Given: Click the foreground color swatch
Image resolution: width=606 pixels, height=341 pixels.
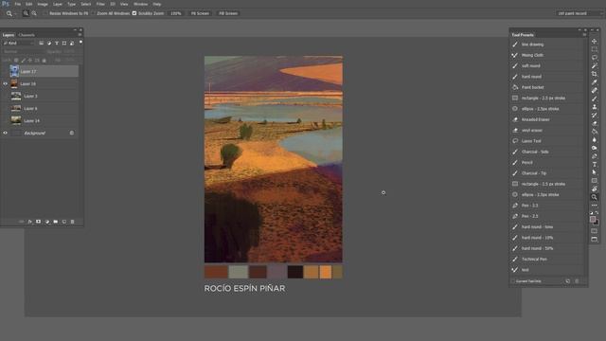Looking at the screenshot, I should pos(593,219).
